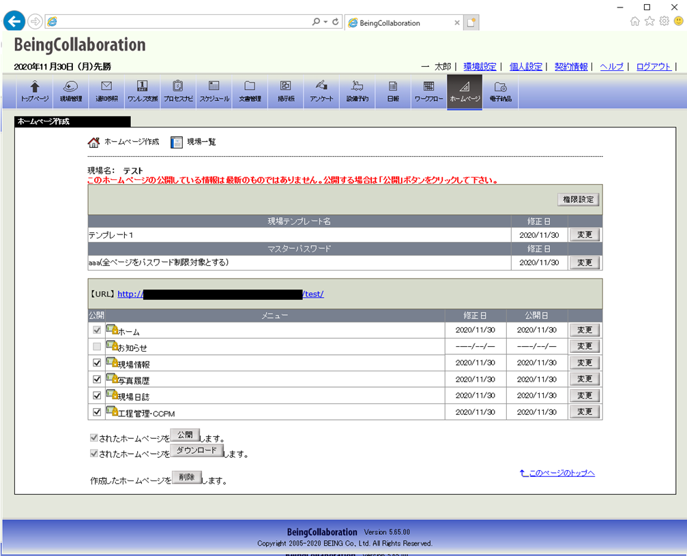The width and height of the screenshot is (687, 556).
Task: Click 変更 in the お知らせ row
Action: pos(585,346)
